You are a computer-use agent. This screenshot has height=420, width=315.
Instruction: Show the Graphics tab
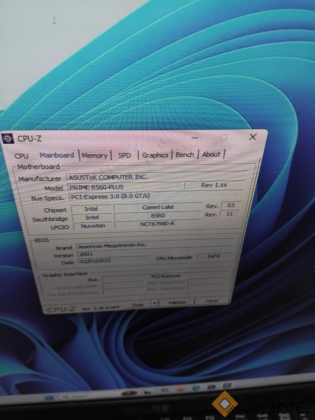pyautogui.click(x=155, y=155)
